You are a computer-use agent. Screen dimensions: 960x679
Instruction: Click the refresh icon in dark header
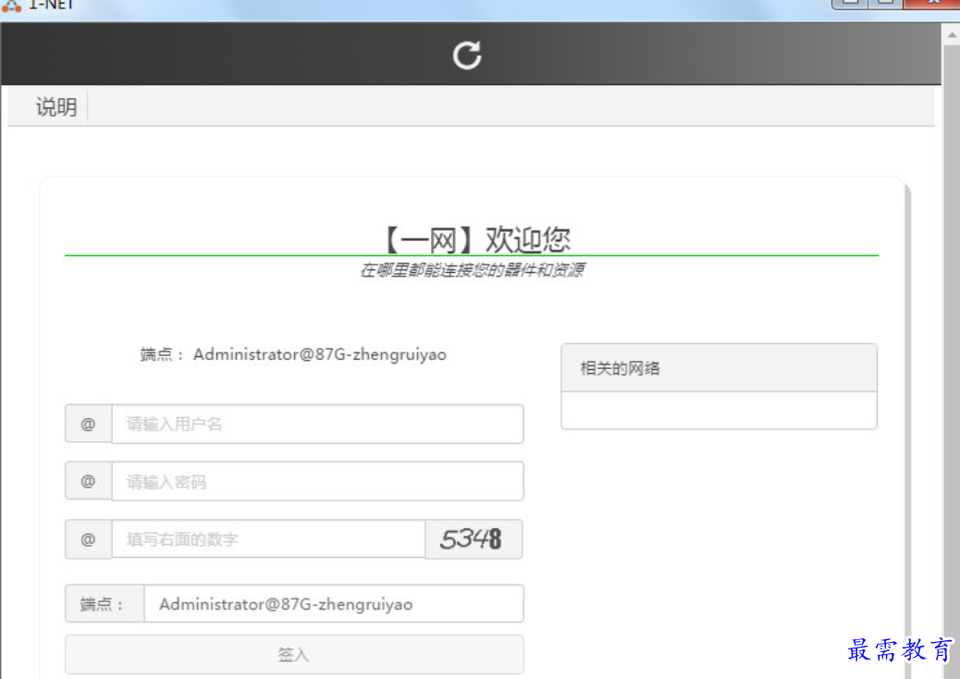click(x=467, y=56)
